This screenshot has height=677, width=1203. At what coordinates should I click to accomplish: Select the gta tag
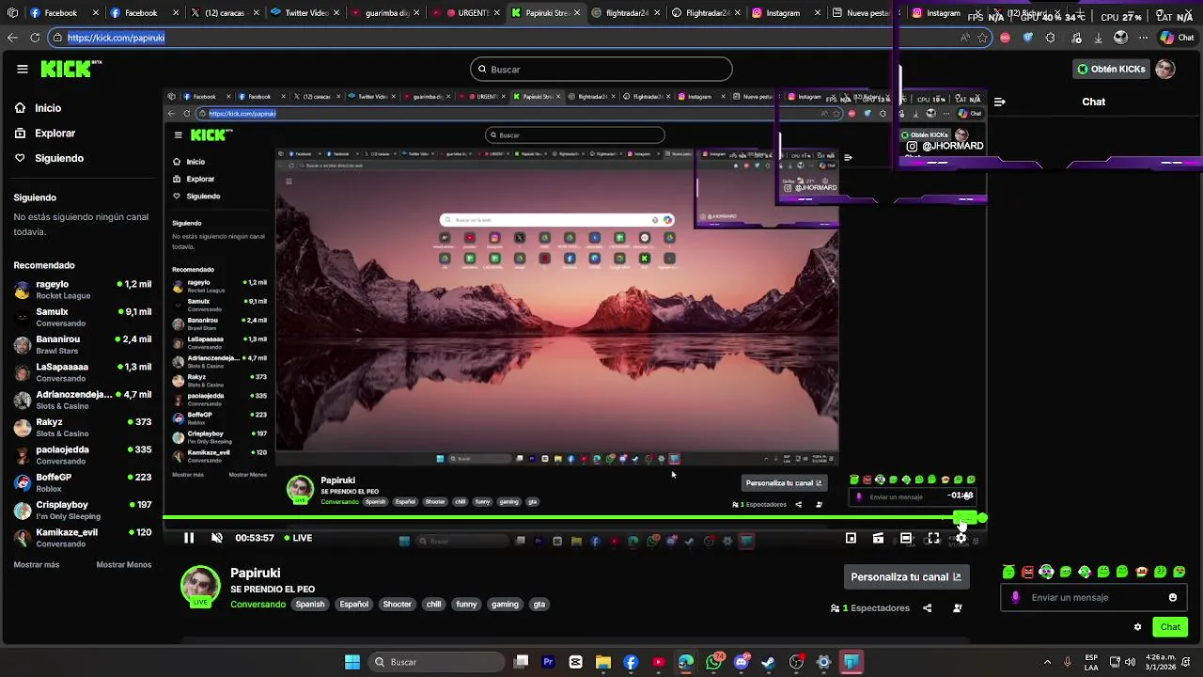point(539,605)
